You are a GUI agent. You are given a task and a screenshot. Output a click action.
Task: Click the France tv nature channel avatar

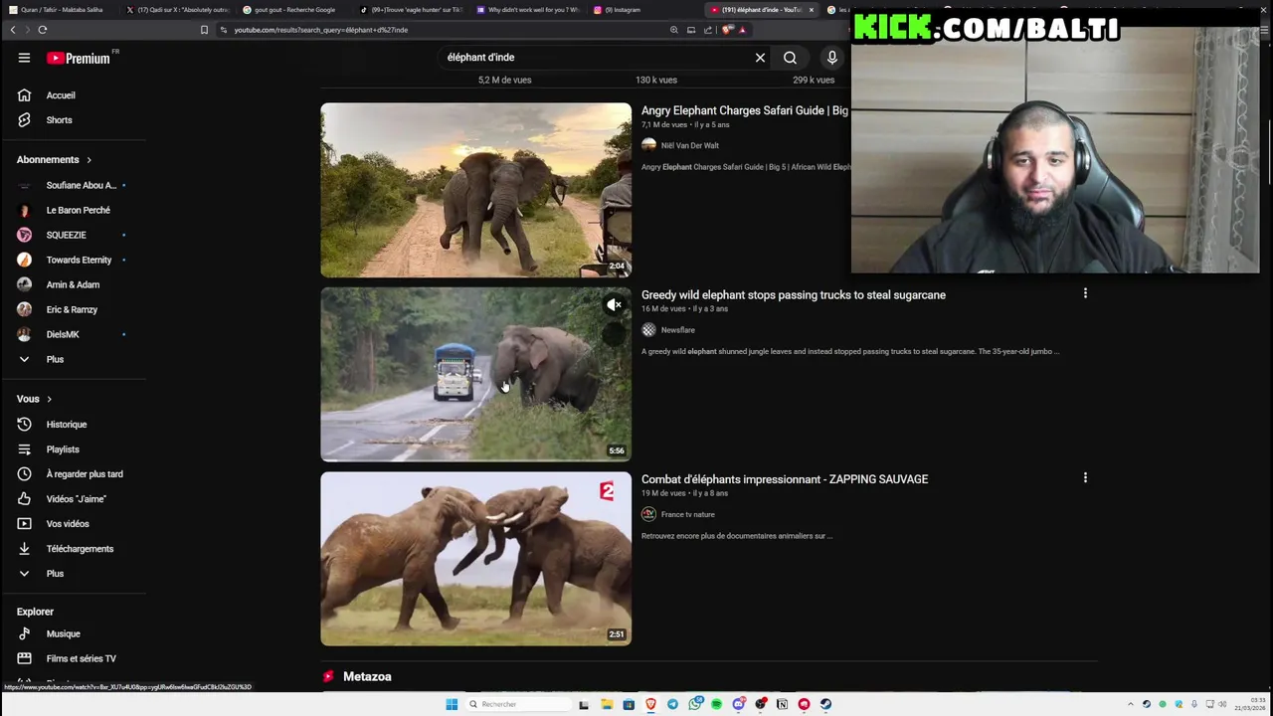[648, 514]
